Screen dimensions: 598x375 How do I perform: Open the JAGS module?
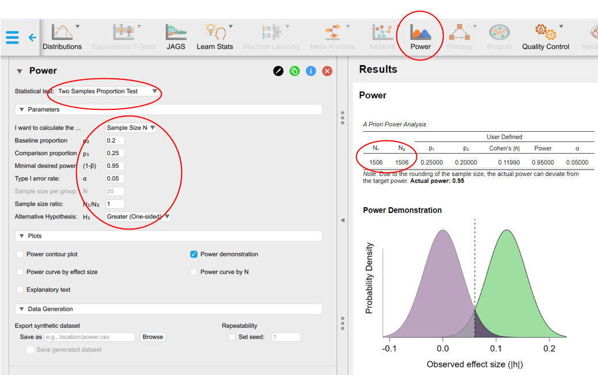[176, 37]
